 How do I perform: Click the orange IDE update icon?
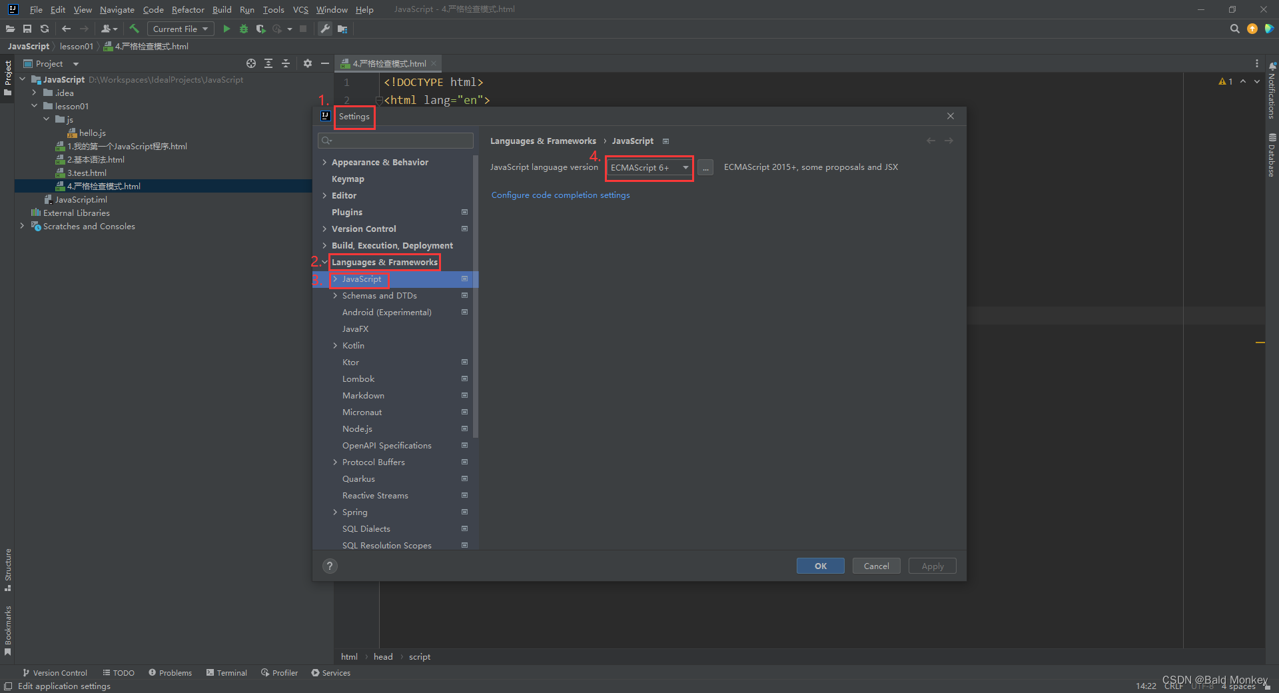click(x=1252, y=29)
